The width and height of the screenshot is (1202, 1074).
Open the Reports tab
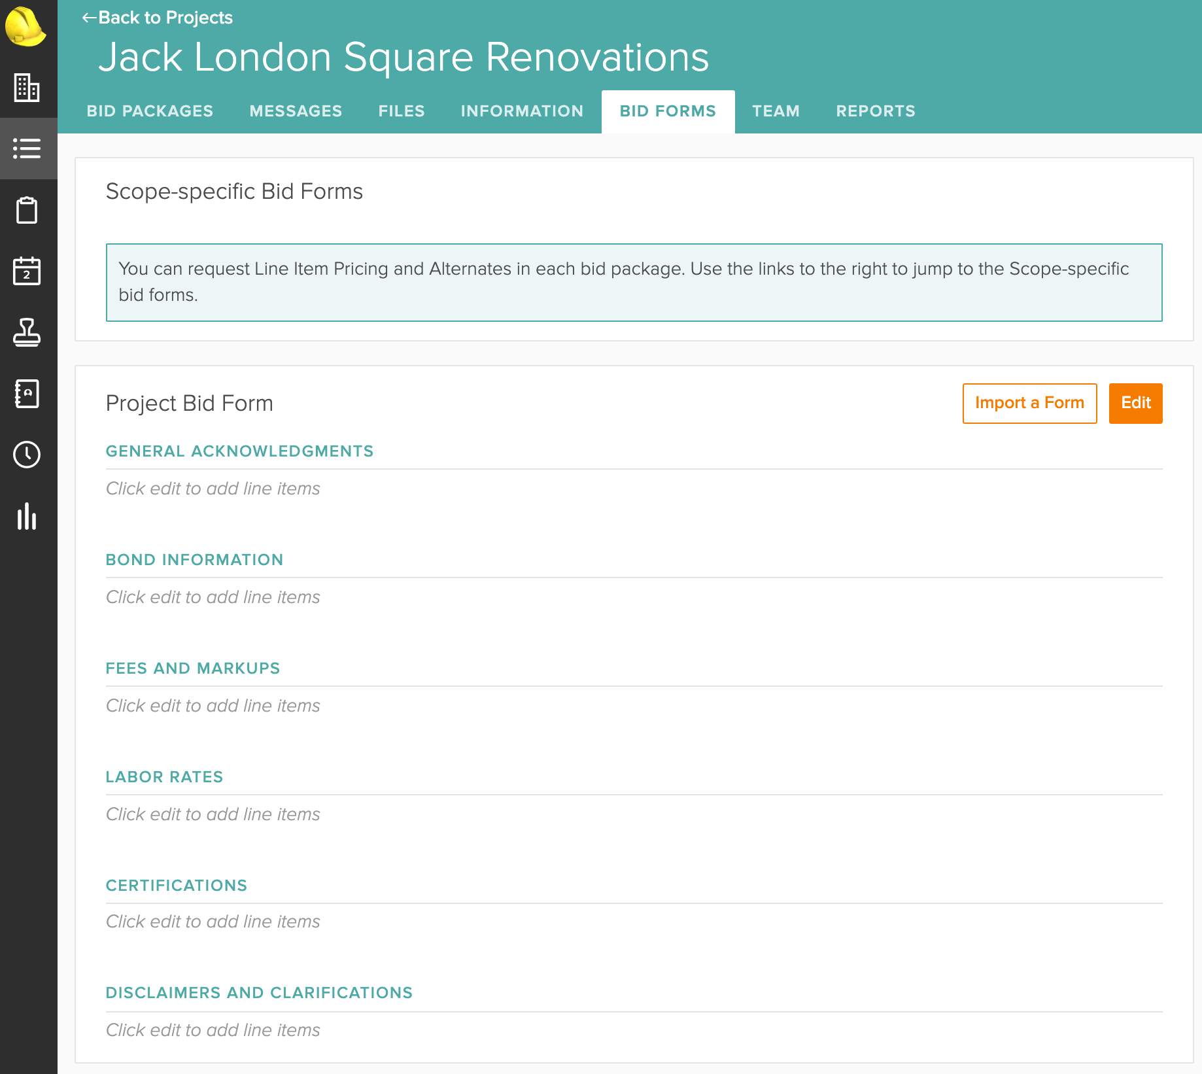(x=876, y=111)
